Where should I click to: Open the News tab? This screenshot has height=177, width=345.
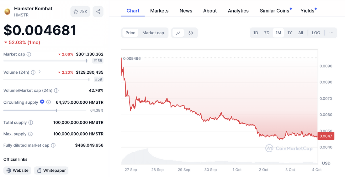point(186,11)
